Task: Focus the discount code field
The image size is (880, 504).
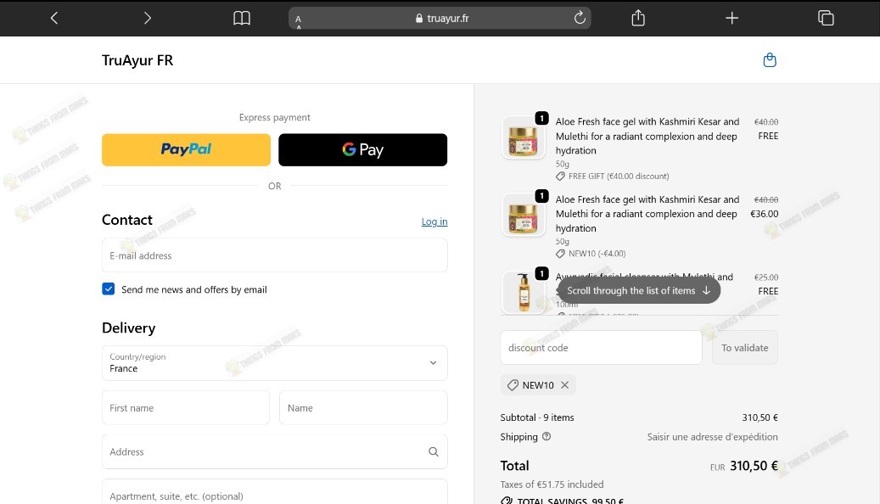Action: click(x=601, y=347)
